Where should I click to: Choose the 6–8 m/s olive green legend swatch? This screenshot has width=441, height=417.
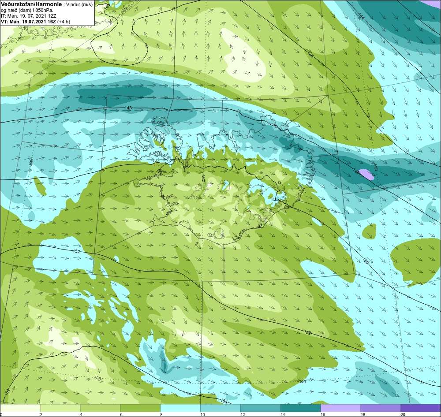140,408
